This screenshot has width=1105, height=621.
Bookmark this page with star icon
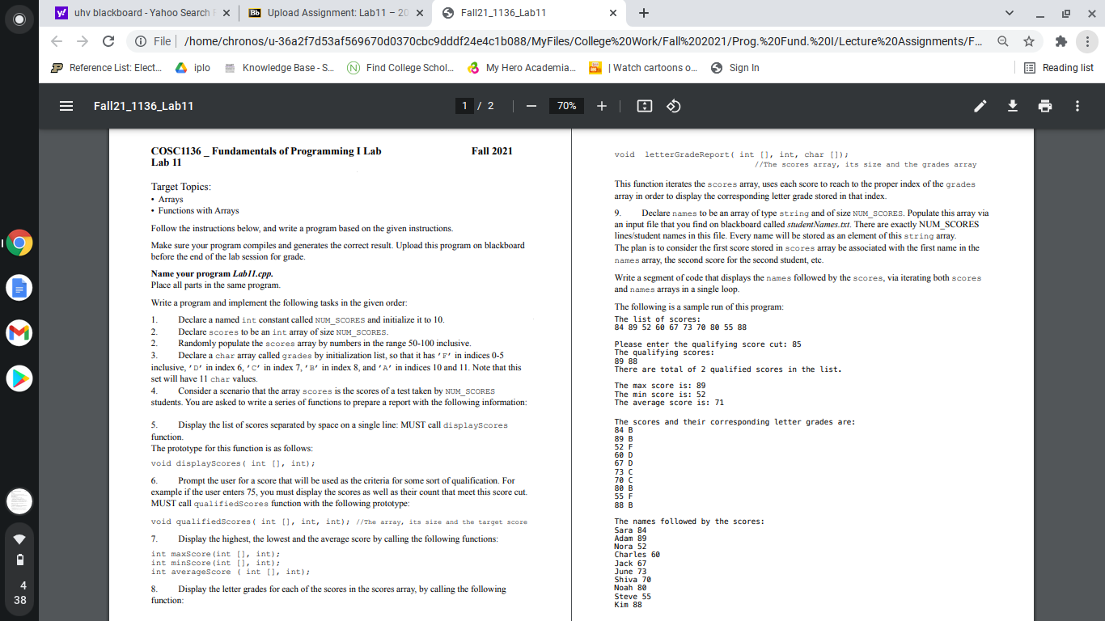pyautogui.click(x=1029, y=41)
